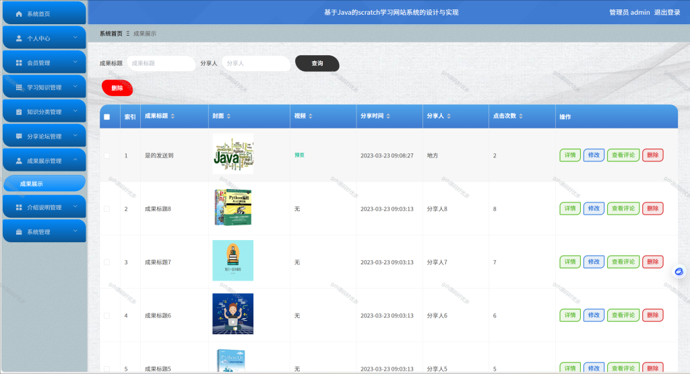
Task: Check the checkbox for row 是的发送到
Action: 107,155
